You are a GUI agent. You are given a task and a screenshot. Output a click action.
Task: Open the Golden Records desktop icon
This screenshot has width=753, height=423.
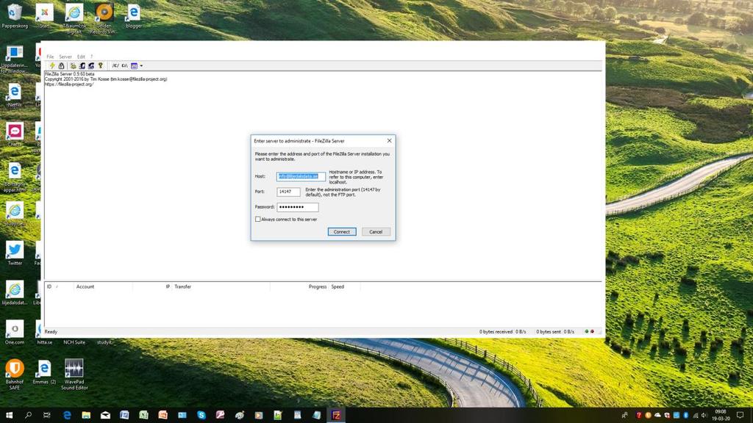(x=104, y=18)
